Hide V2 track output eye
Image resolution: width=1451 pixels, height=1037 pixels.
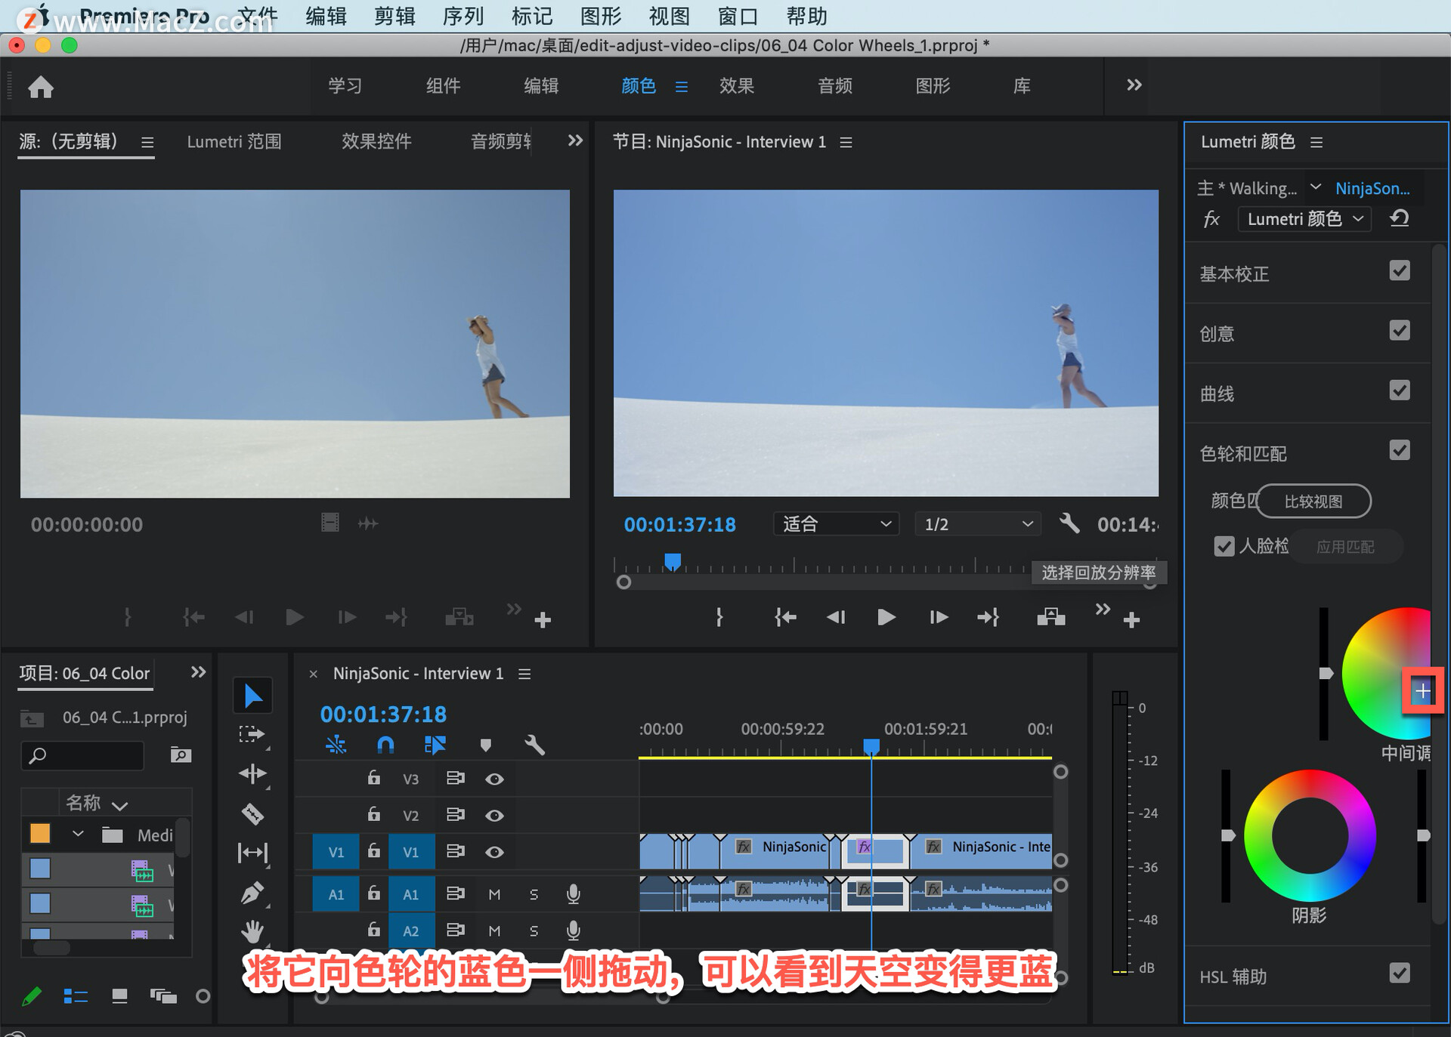pyautogui.click(x=494, y=815)
